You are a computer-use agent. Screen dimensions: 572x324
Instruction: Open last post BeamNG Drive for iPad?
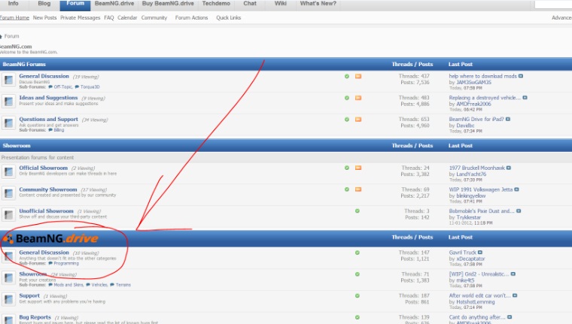(x=476, y=119)
